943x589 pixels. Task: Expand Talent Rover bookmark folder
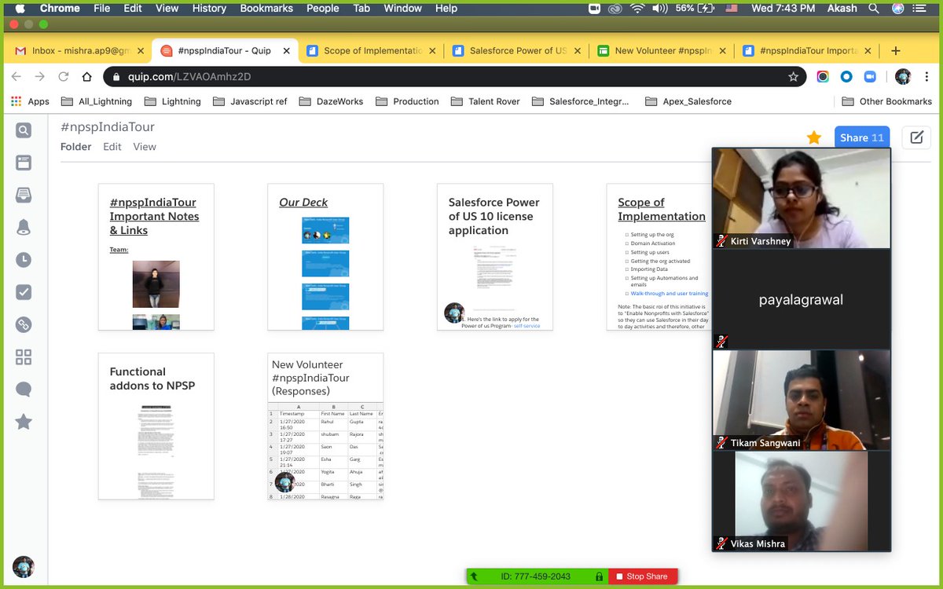[485, 101]
